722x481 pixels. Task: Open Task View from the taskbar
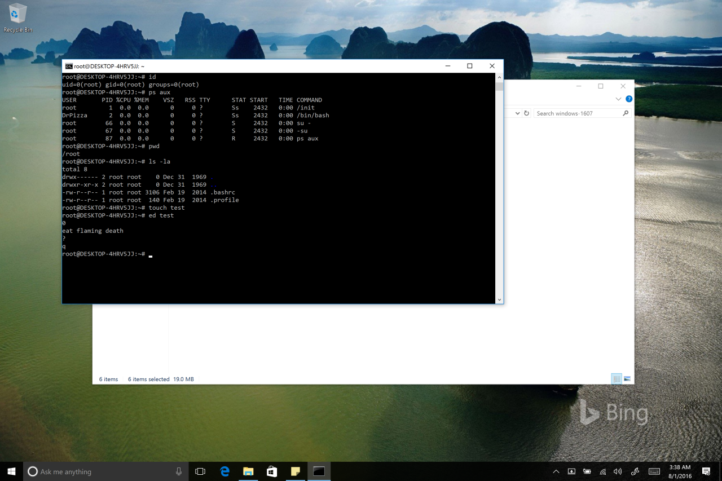point(200,471)
